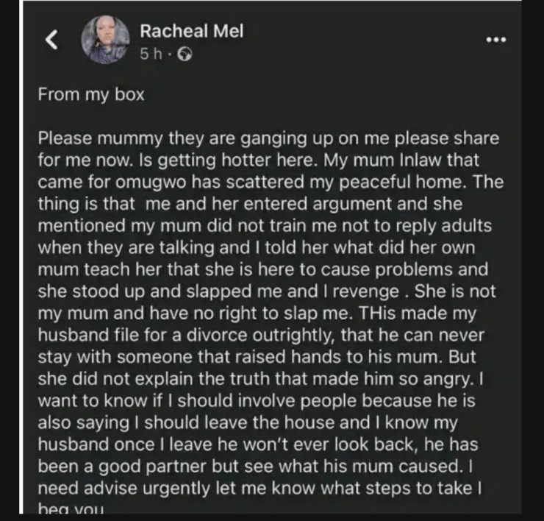The height and width of the screenshot is (521, 544).
Task: Click the line 'mentioned my mum did not train'
Action: [x=265, y=226]
